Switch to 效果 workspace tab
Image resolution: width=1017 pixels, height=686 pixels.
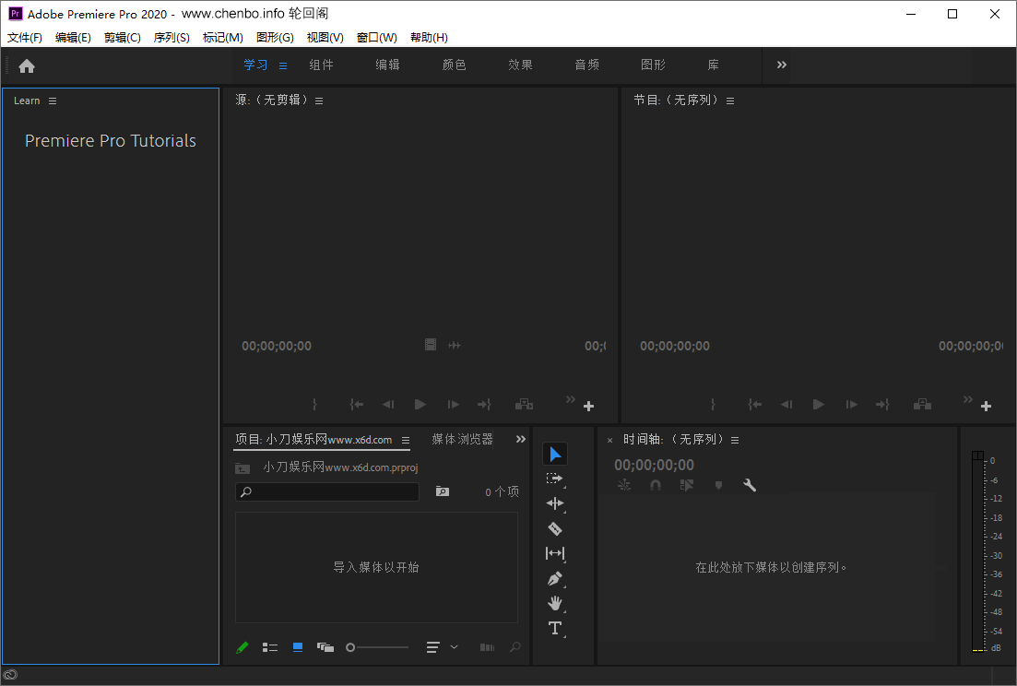(x=520, y=65)
